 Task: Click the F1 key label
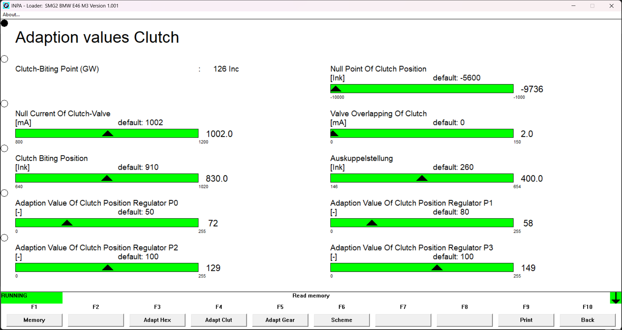click(34, 307)
